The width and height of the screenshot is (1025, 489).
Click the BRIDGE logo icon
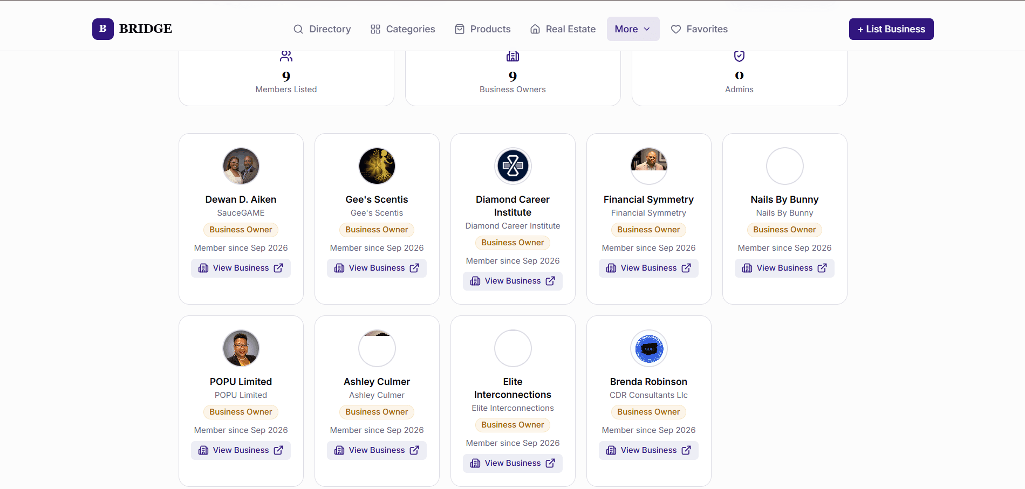click(102, 29)
